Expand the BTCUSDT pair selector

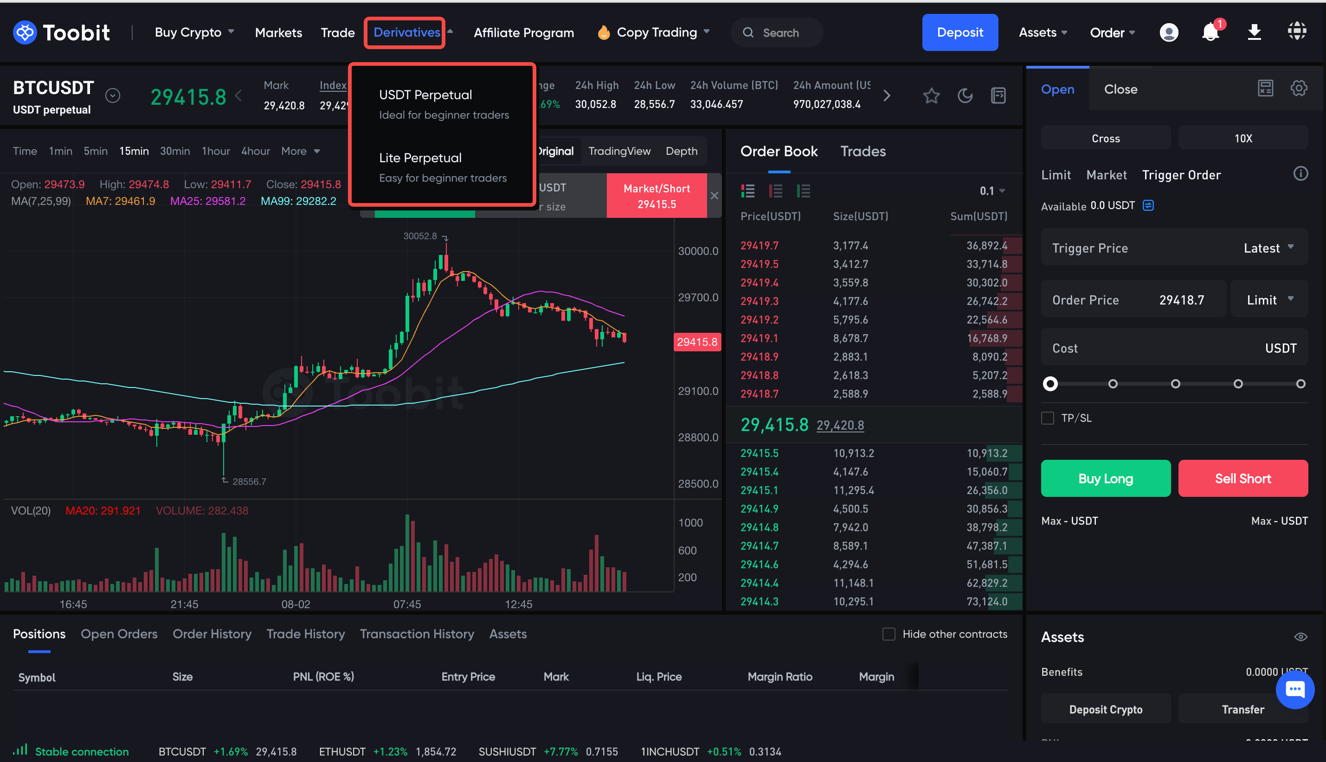point(113,96)
